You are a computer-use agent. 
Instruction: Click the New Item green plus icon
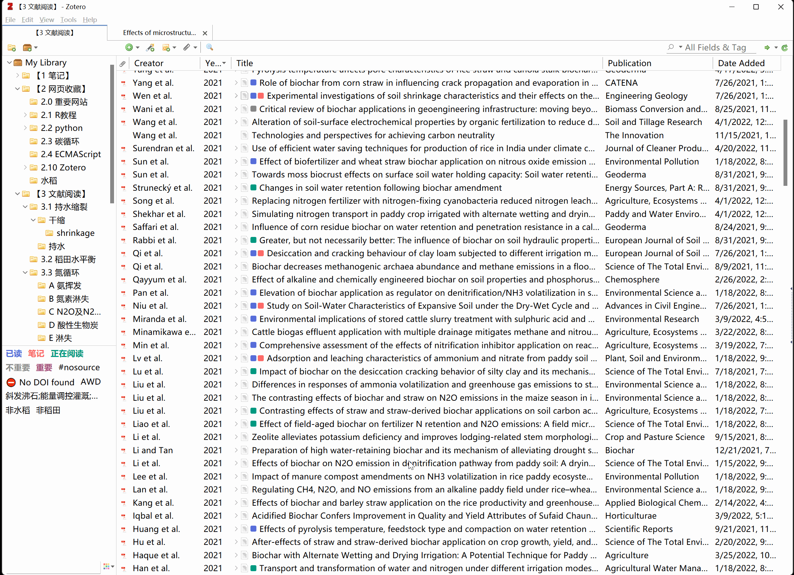pyautogui.click(x=129, y=48)
